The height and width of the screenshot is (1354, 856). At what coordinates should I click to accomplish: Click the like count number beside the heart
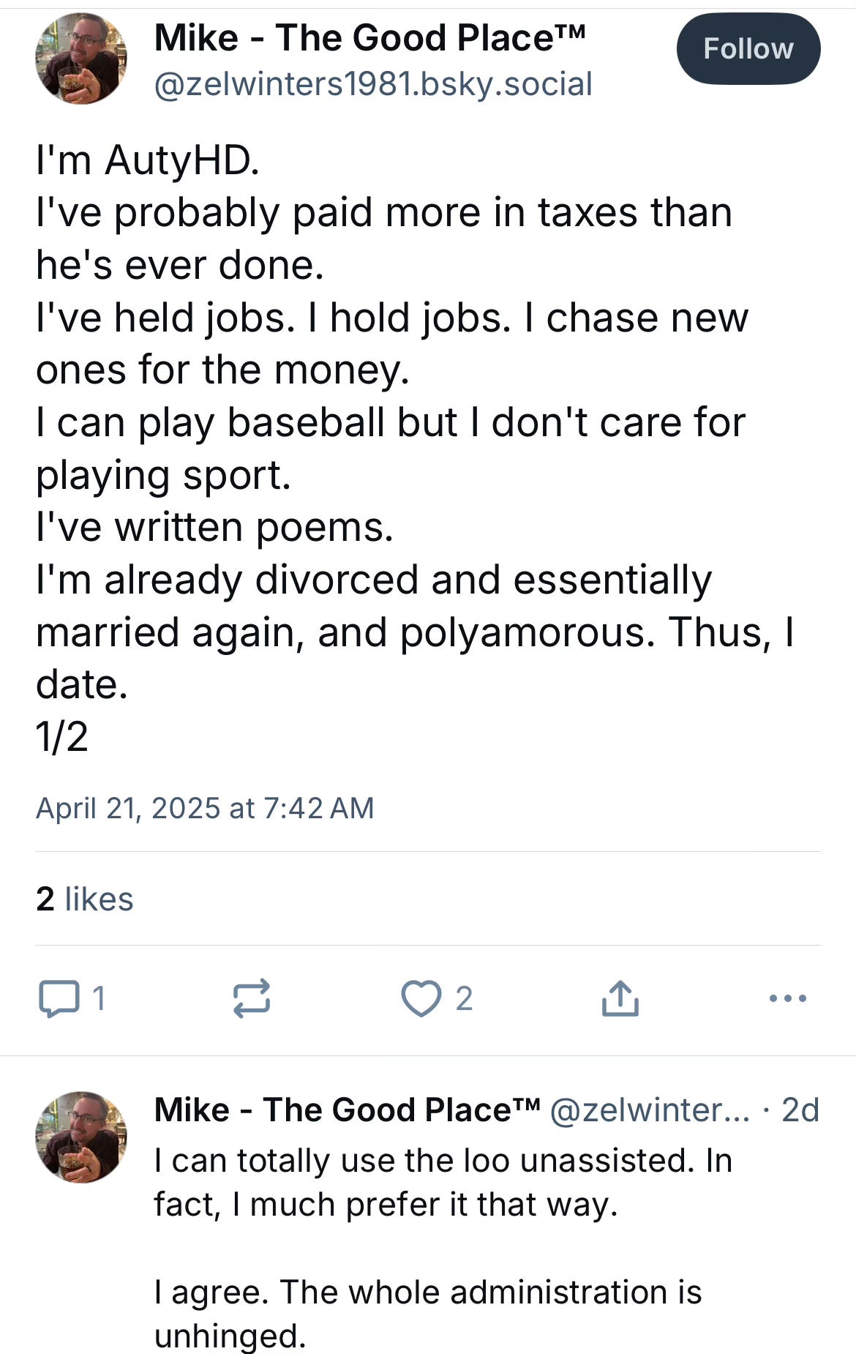pyautogui.click(x=464, y=998)
